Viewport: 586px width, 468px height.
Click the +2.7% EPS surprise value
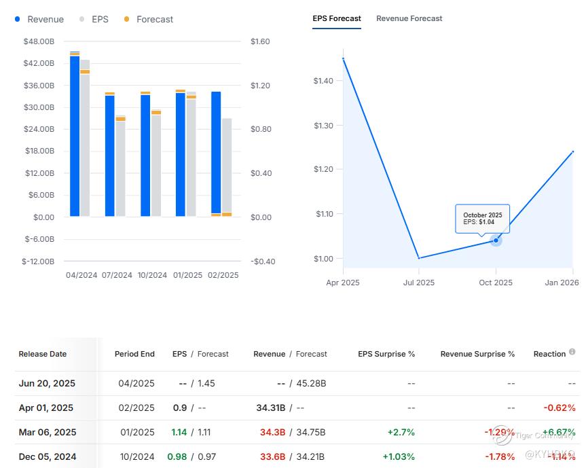tap(401, 432)
